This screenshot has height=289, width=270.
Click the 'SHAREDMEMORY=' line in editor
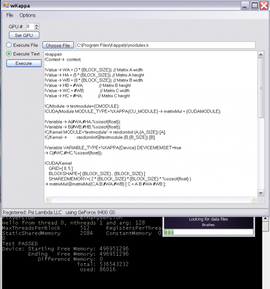pyautogui.click(x=120, y=179)
